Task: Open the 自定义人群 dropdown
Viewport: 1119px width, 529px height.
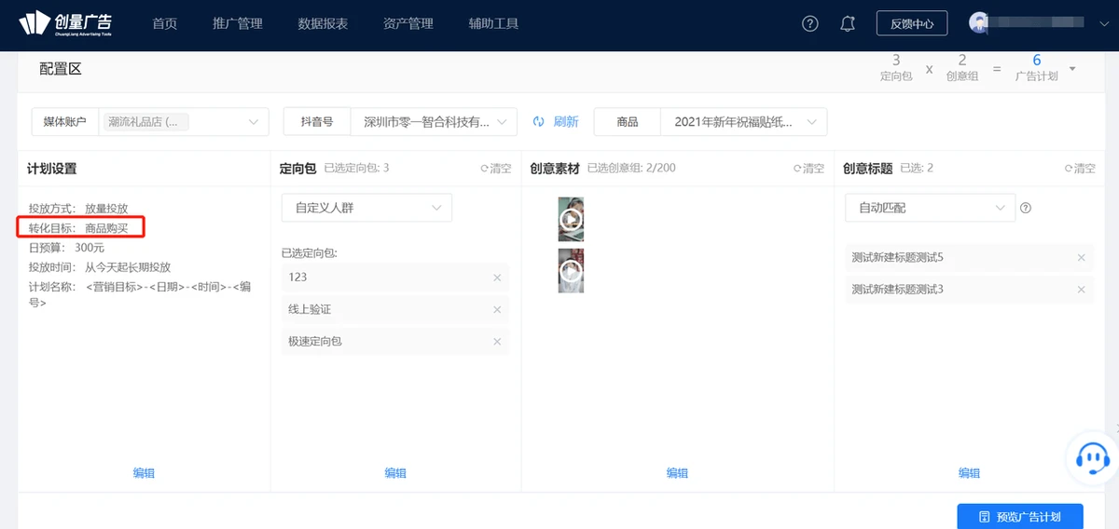Action: [366, 208]
